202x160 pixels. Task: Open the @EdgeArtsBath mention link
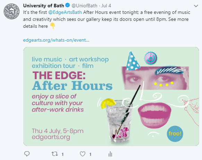[65, 12]
